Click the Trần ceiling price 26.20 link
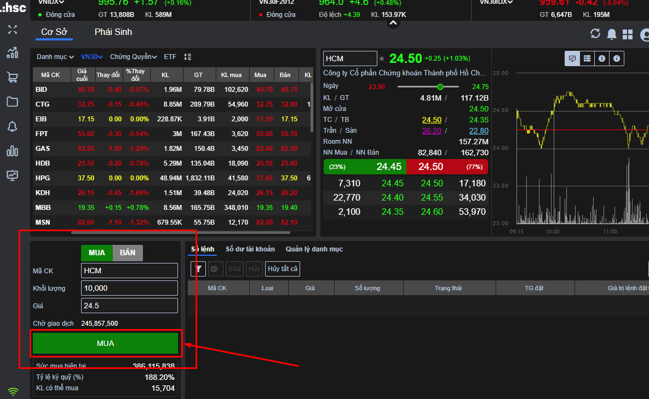This screenshot has width=649, height=399. pyautogui.click(x=432, y=131)
